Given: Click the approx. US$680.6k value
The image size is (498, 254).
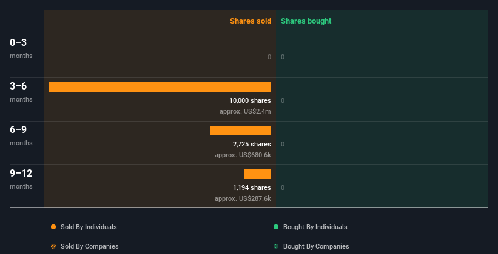Looking at the screenshot, I should coord(243,155).
